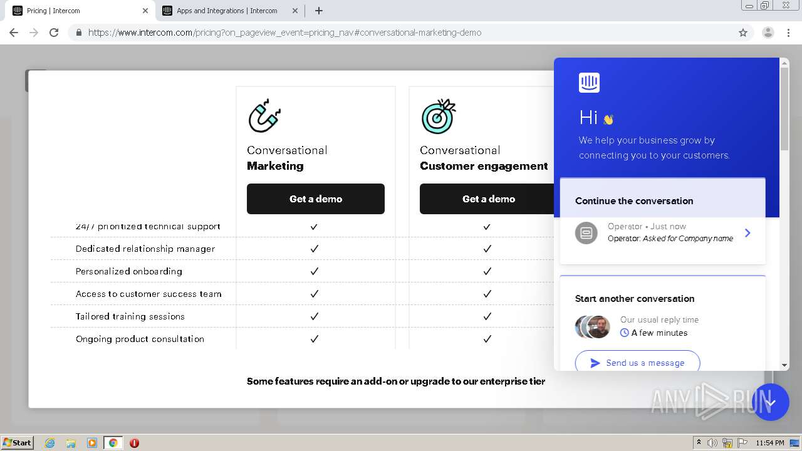
Task: Switch to the Pricing | Intercom tab
Action: 80,11
